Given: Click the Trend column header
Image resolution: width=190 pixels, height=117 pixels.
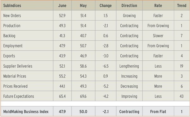Looking at the screenshot, I should click(182, 6).
